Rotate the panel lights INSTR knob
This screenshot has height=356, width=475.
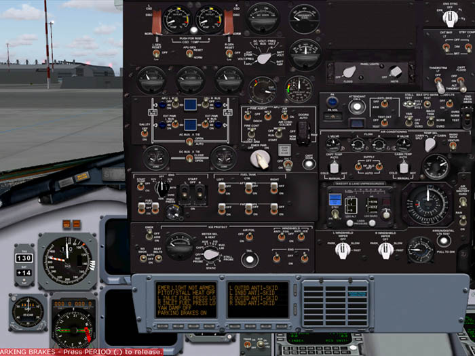[x=396, y=72]
